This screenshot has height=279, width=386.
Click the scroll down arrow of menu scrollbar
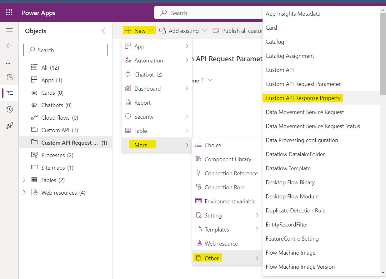point(383,273)
